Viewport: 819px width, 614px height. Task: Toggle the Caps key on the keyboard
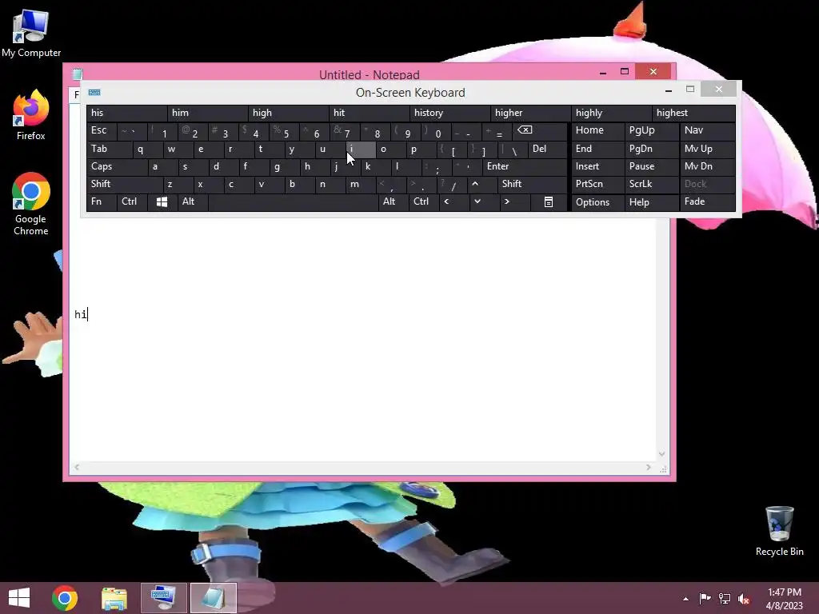117,166
